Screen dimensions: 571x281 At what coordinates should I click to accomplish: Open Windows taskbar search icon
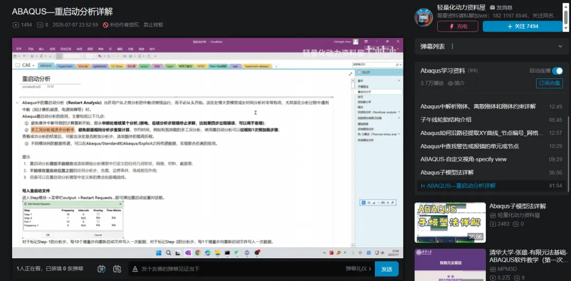169,252
